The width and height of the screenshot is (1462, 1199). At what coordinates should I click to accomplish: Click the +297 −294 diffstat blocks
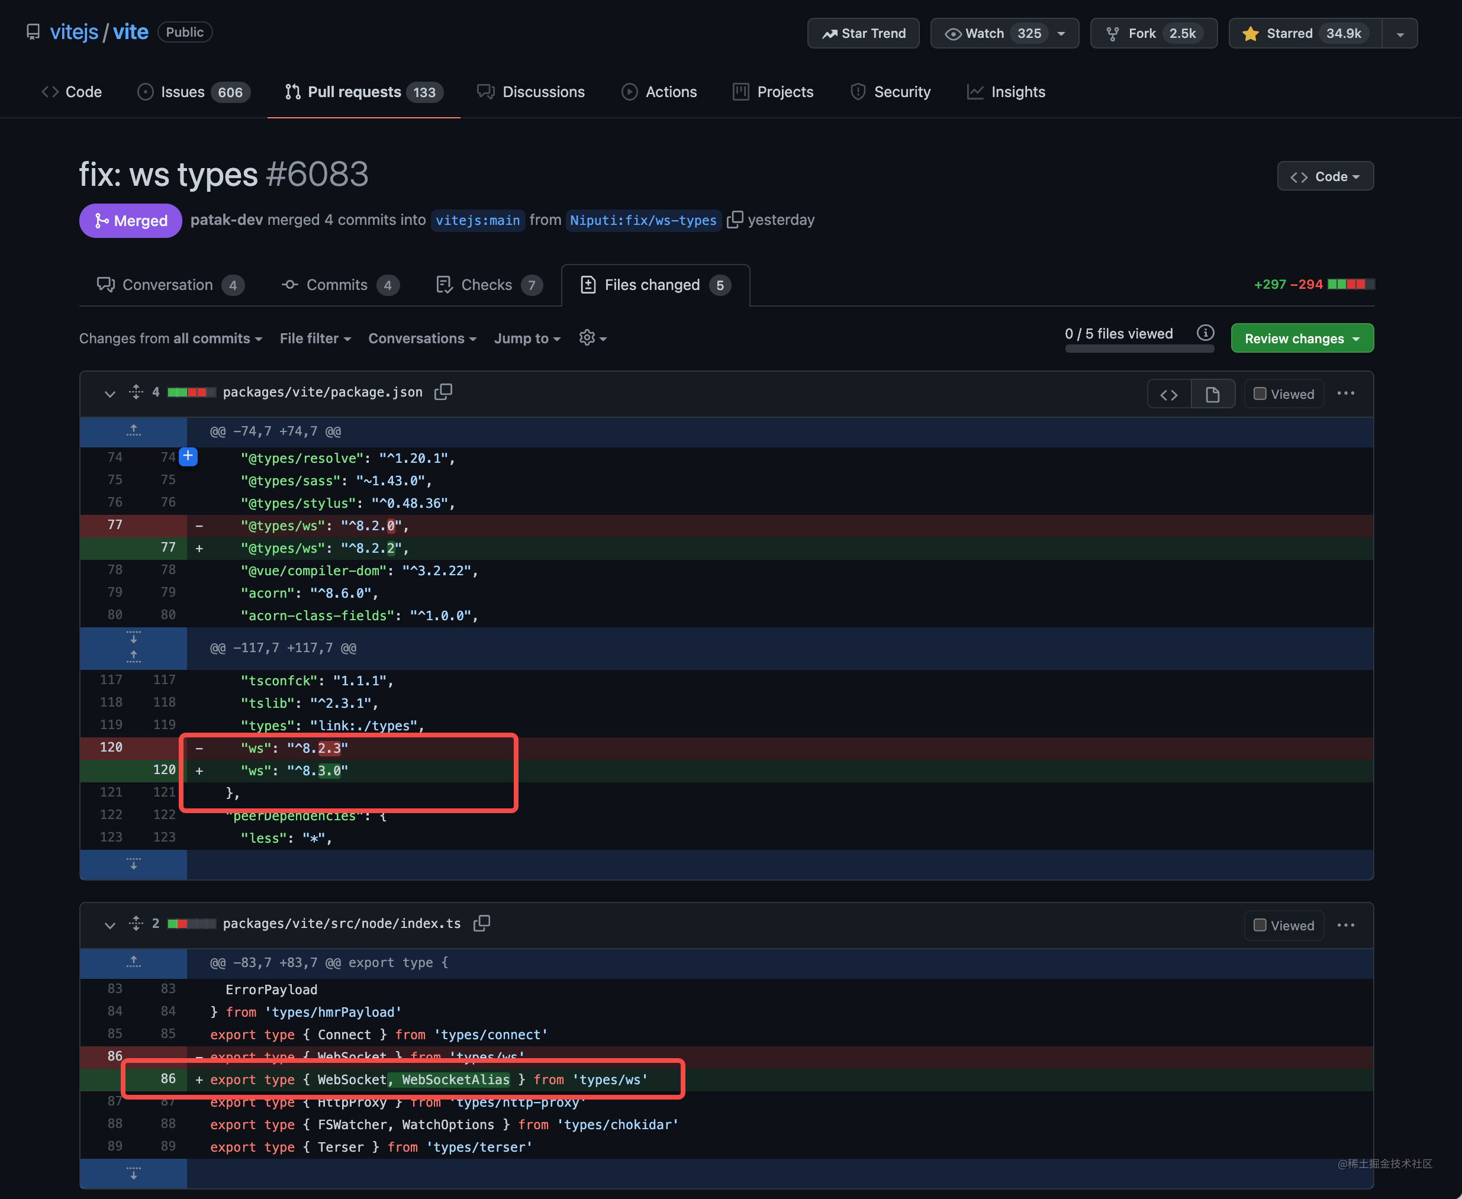click(1351, 284)
